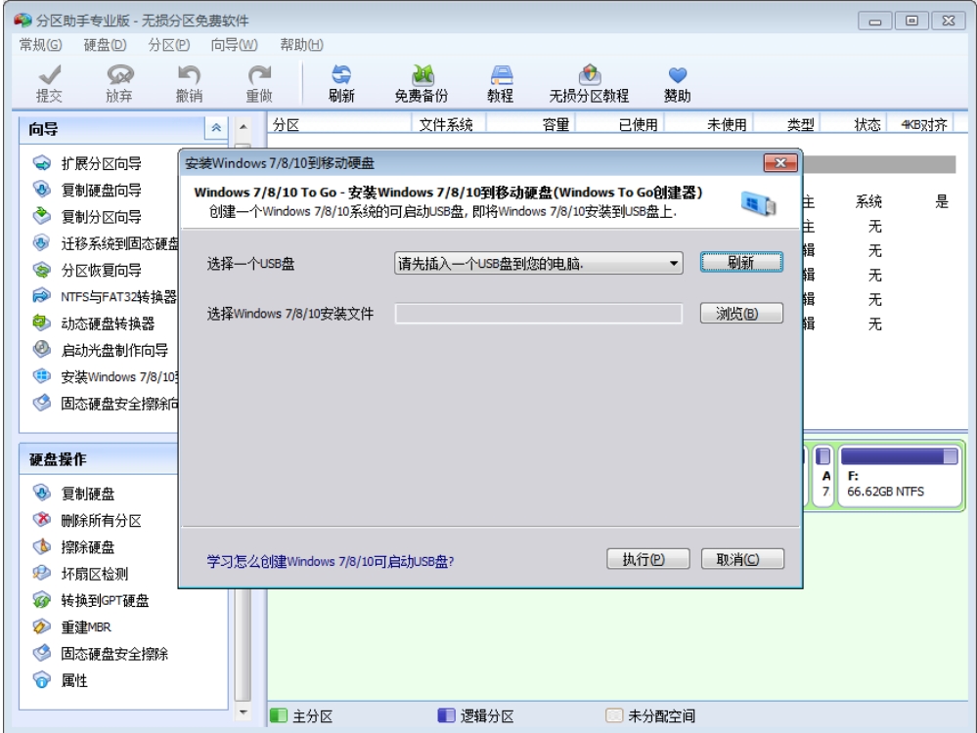The width and height of the screenshot is (977, 733).
Task: Click the 迁移系统到固态硬盘 icon
Action: tap(42, 243)
